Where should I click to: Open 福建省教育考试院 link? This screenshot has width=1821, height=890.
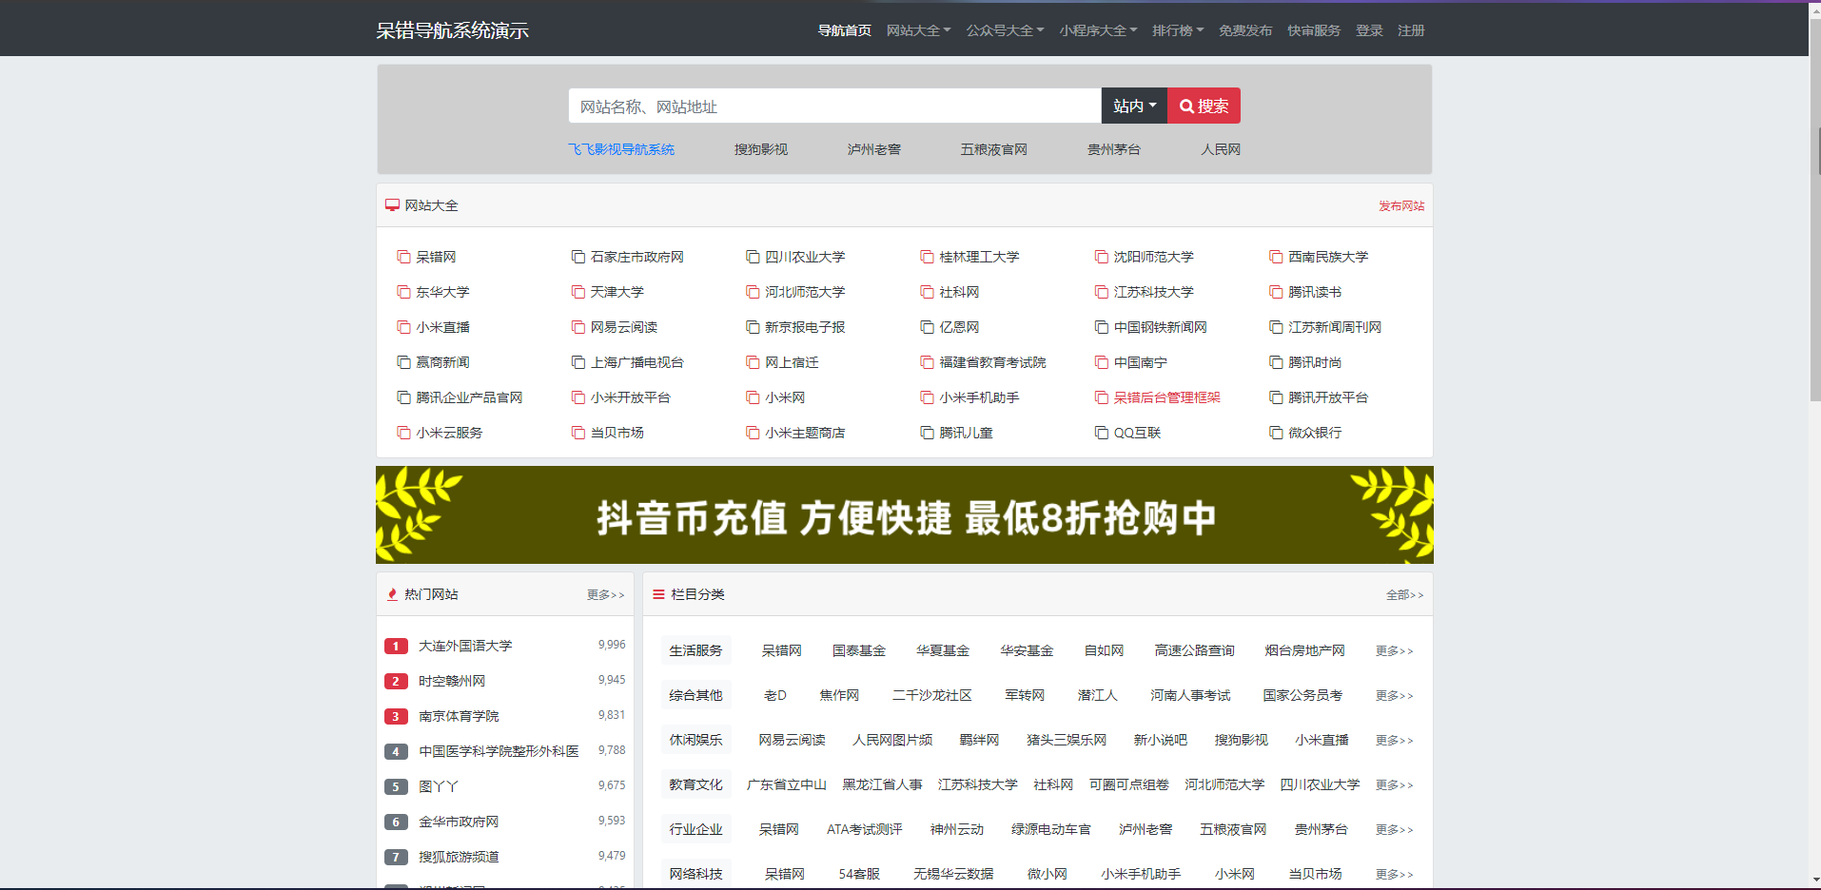[x=992, y=362]
